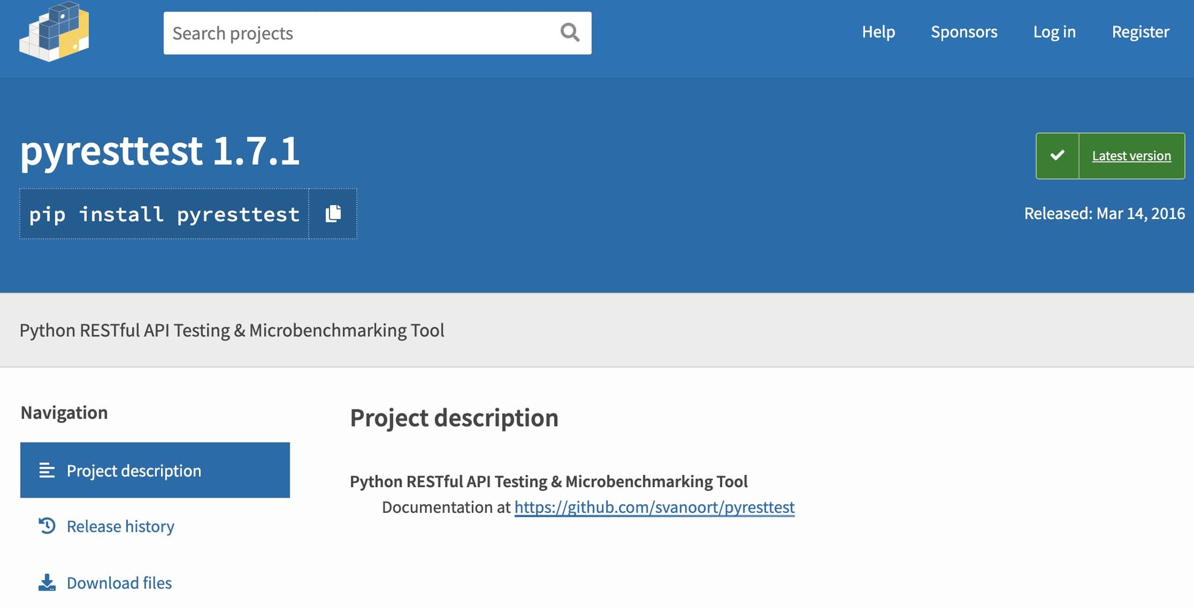The image size is (1194, 609).
Task: Click the Released: Mar 14, 2016 text
Action: click(1105, 213)
